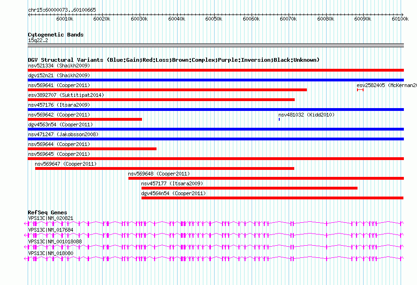Click the 60060k ruler tick label
The height and width of the screenshot is (285, 417).
[251, 19]
